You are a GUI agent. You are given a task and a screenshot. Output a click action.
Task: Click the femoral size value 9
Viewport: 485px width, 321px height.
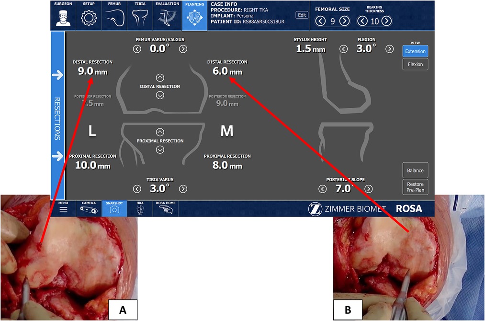coord(332,22)
